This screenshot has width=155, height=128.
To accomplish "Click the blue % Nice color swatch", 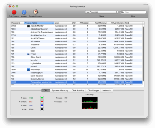I will click(x=42, y=105).
